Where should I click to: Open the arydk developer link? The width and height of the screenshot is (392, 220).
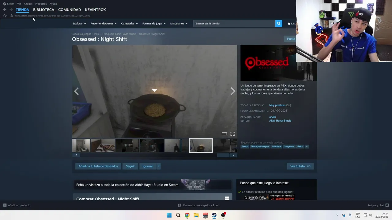point(273,117)
